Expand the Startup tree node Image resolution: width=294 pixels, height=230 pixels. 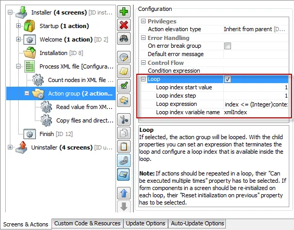18,25
